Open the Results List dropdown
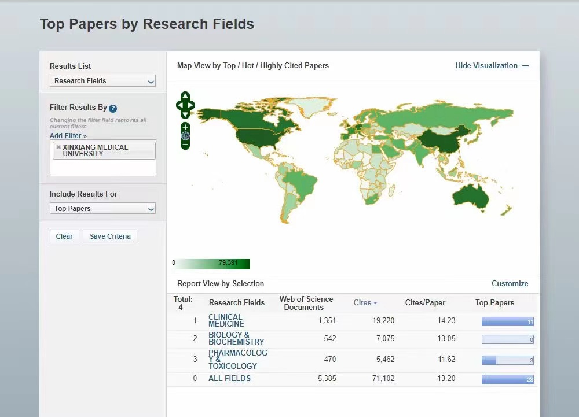 pos(102,81)
